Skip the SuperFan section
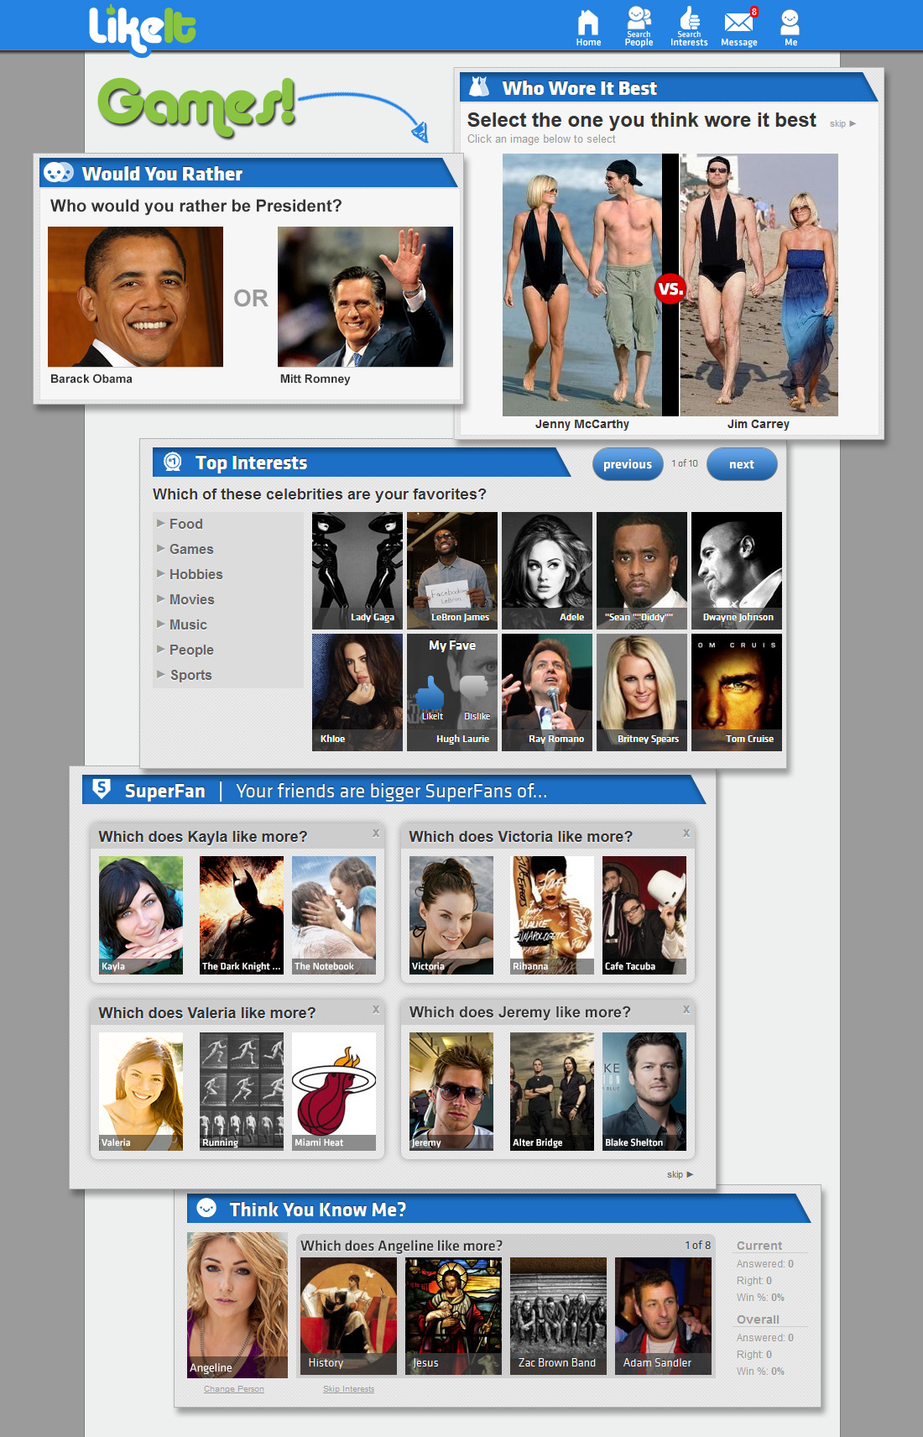 (680, 1174)
